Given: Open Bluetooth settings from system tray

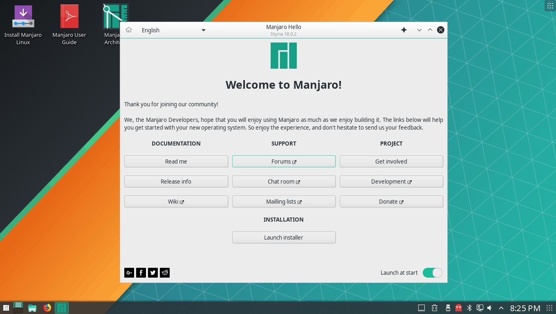Looking at the screenshot, I should pos(469,308).
